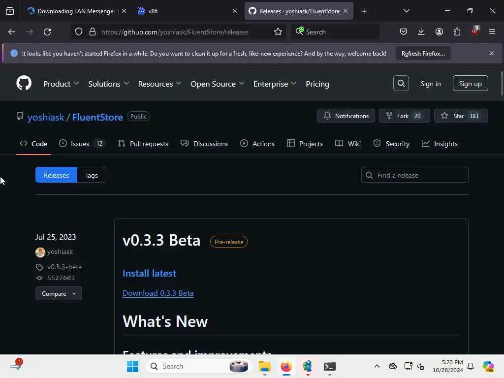List all tabs with the tab bar chevron
The width and height of the screenshot is (504, 378).
tap(406, 11)
